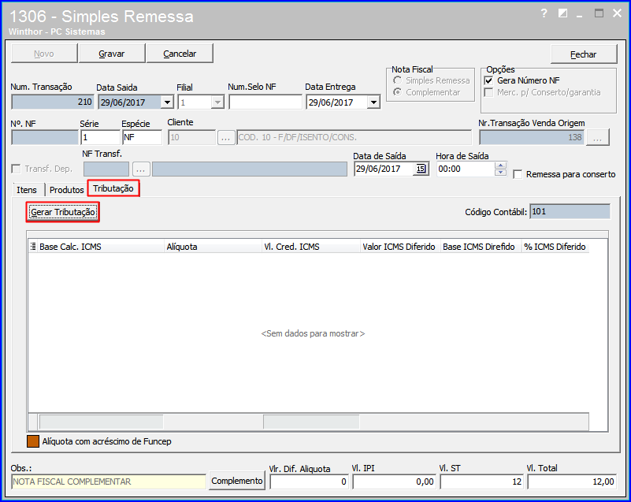Click Nr.Transação Venda Origem ellipsis button
631x502 pixels.
coord(598,138)
